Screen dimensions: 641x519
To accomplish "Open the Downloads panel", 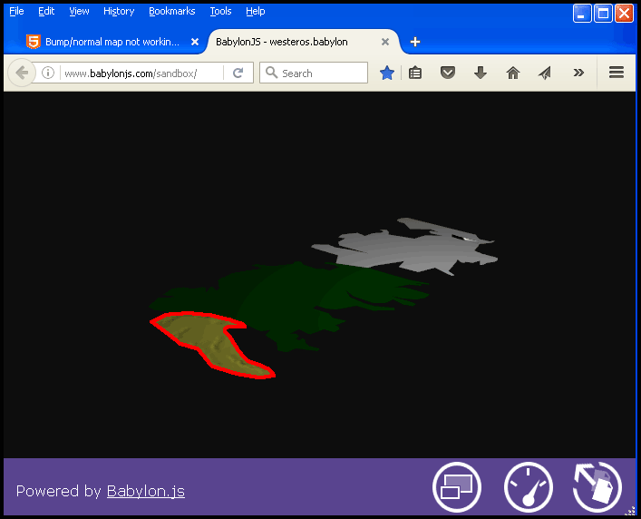I will click(481, 73).
